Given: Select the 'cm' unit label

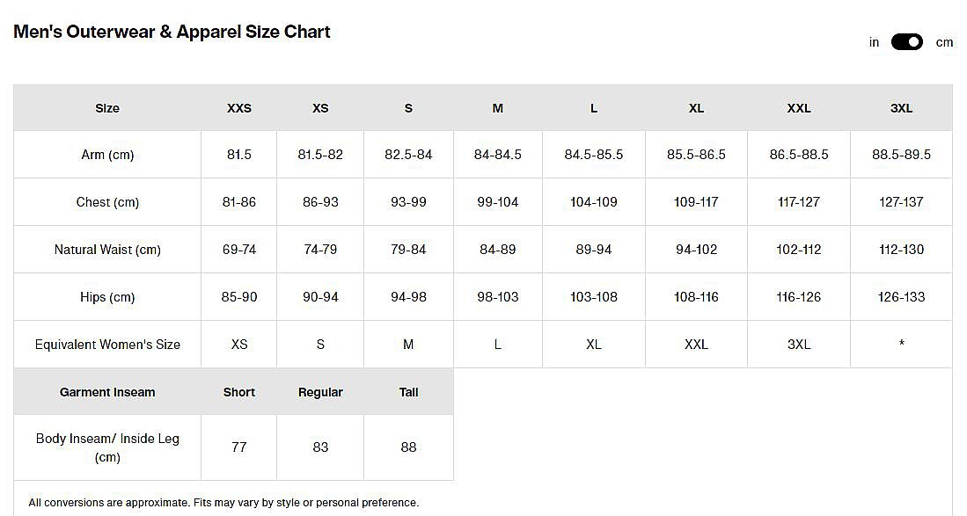Looking at the screenshot, I should tap(944, 42).
